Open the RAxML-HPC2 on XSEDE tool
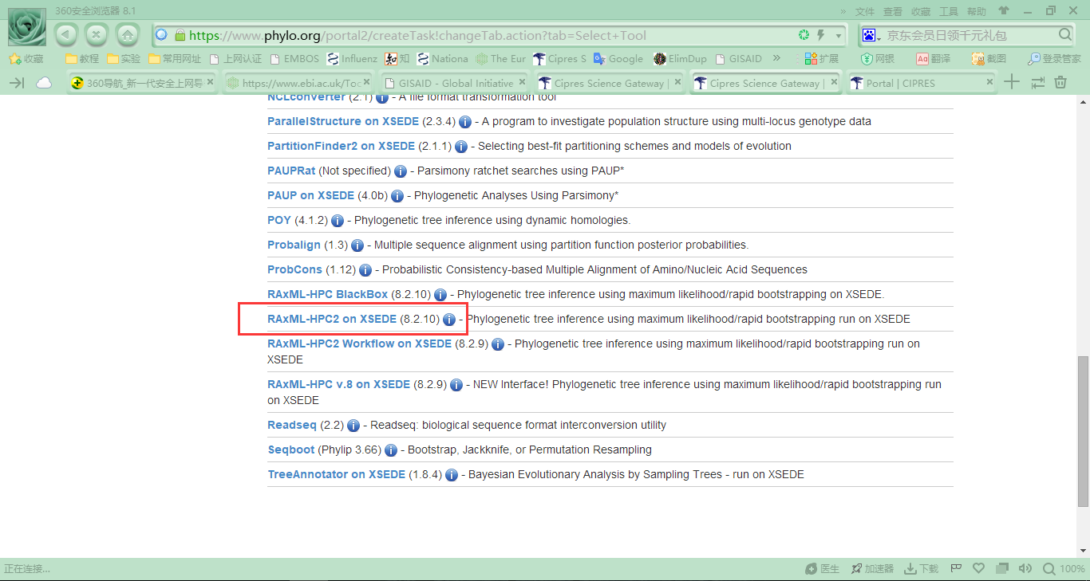 pos(332,319)
